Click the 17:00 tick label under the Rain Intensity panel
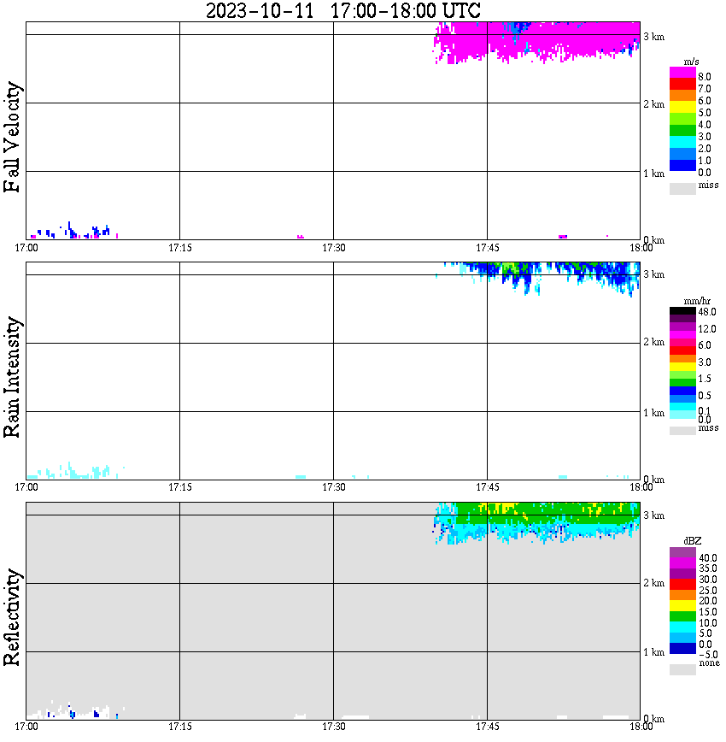 (26, 487)
